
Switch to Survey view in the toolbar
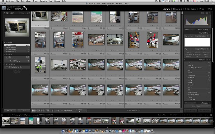pos(47,110)
